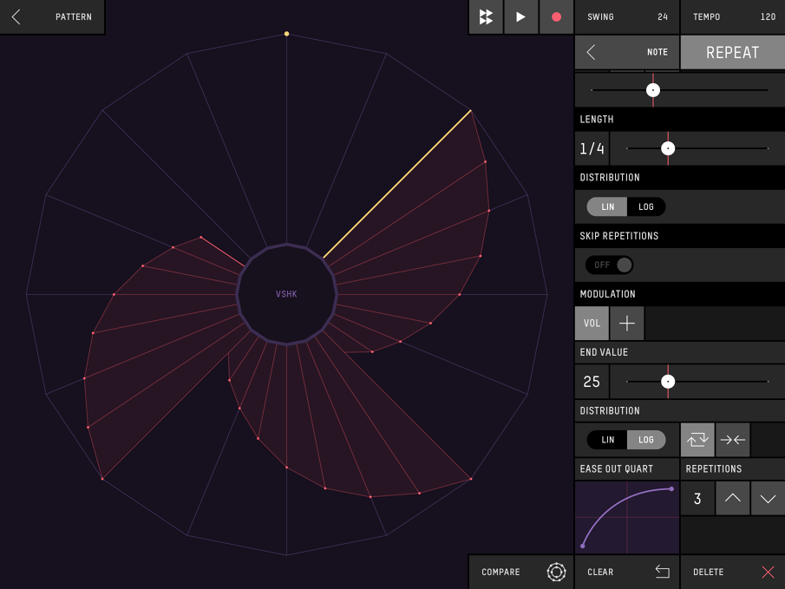Switch modulation distribution to LIN

607,440
